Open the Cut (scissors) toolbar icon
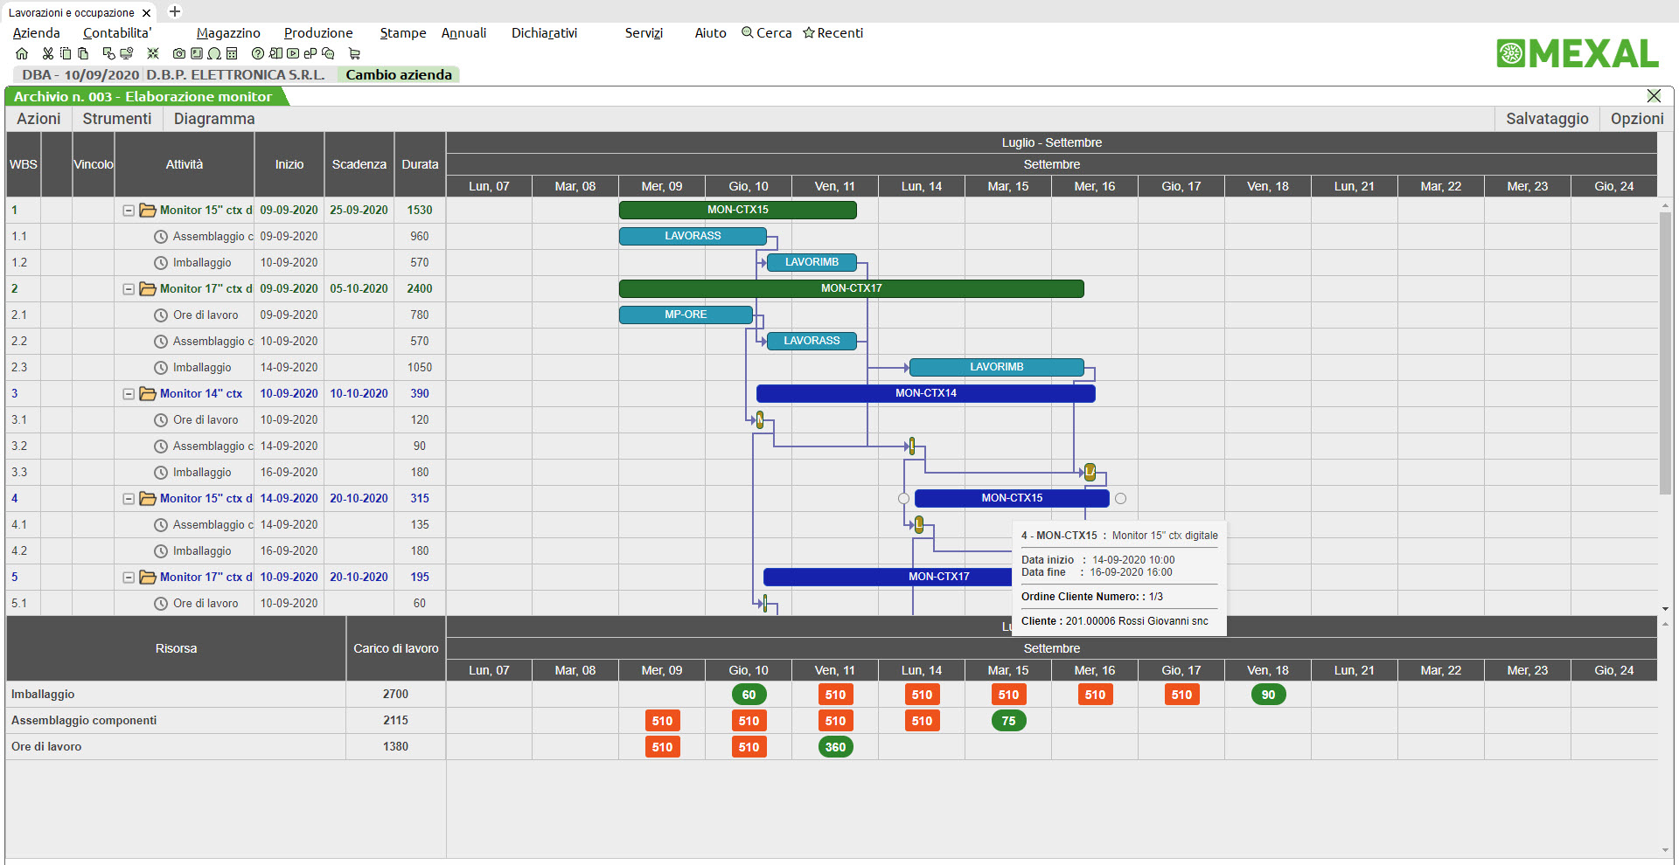The height and width of the screenshot is (865, 1679). (48, 53)
